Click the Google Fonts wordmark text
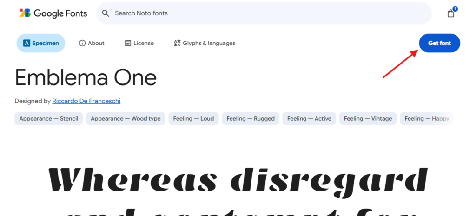 pos(60,13)
